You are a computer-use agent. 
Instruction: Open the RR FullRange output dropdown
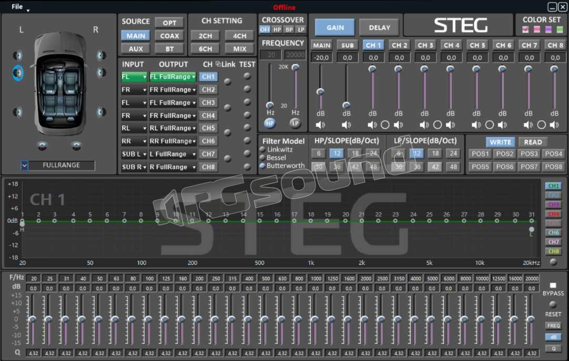point(172,141)
